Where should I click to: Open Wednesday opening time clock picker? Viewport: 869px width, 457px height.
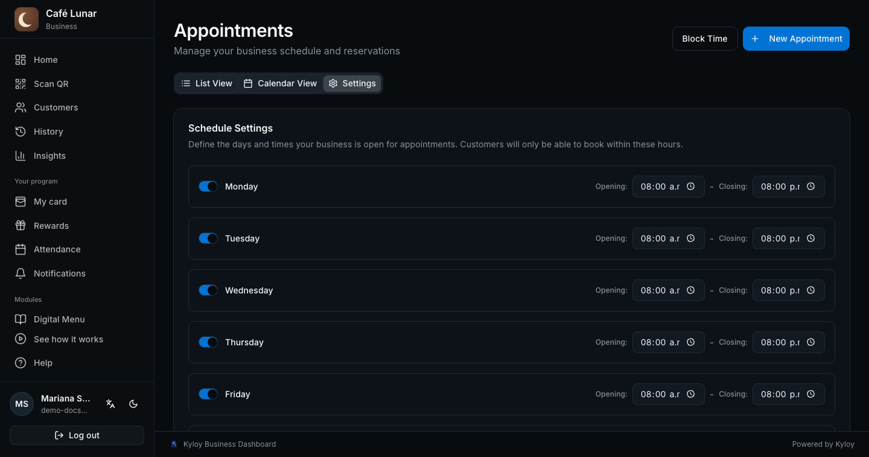[691, 290]
